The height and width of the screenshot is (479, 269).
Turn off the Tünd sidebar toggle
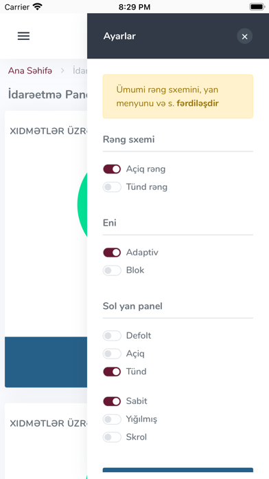(112, 372)
